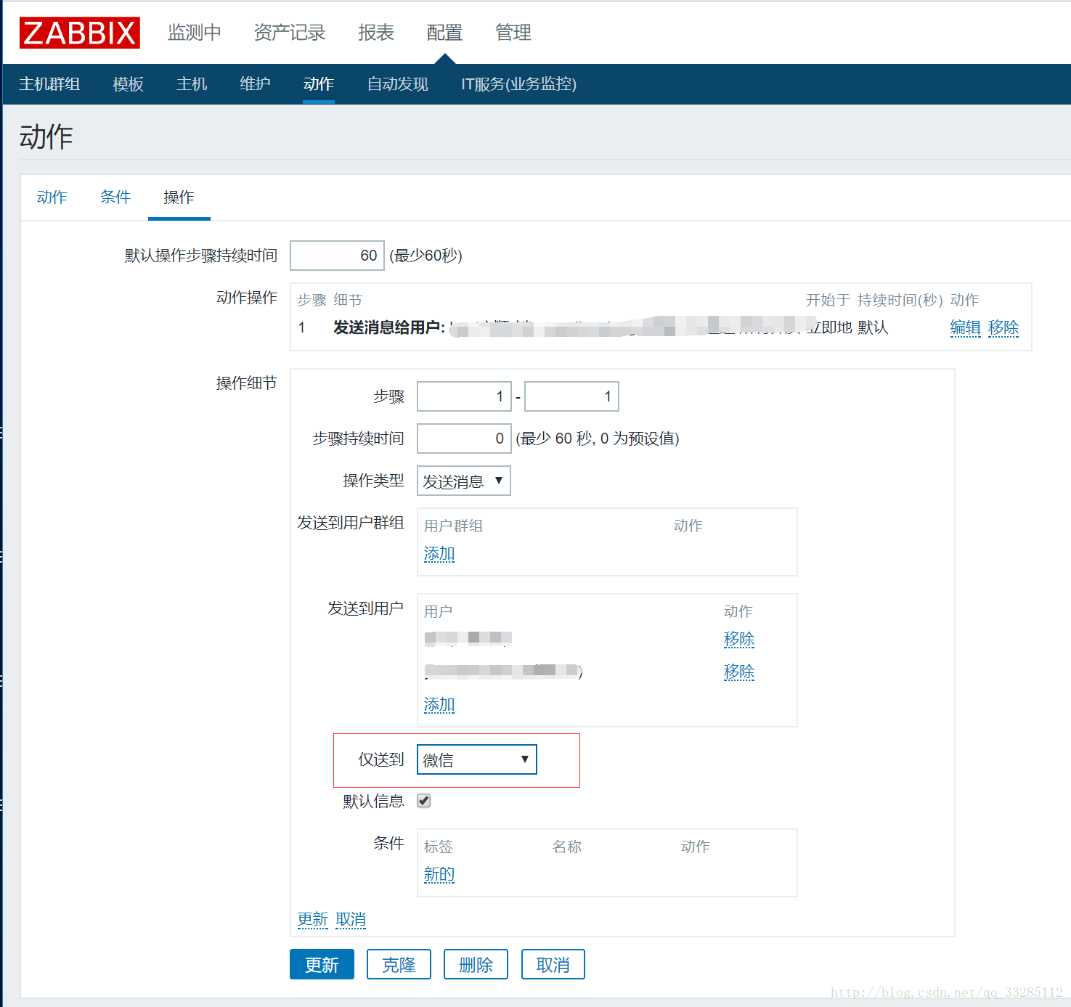Go to IT服务(业务监控) submenu
The image size is (1071, 1007).
point(519,84)
